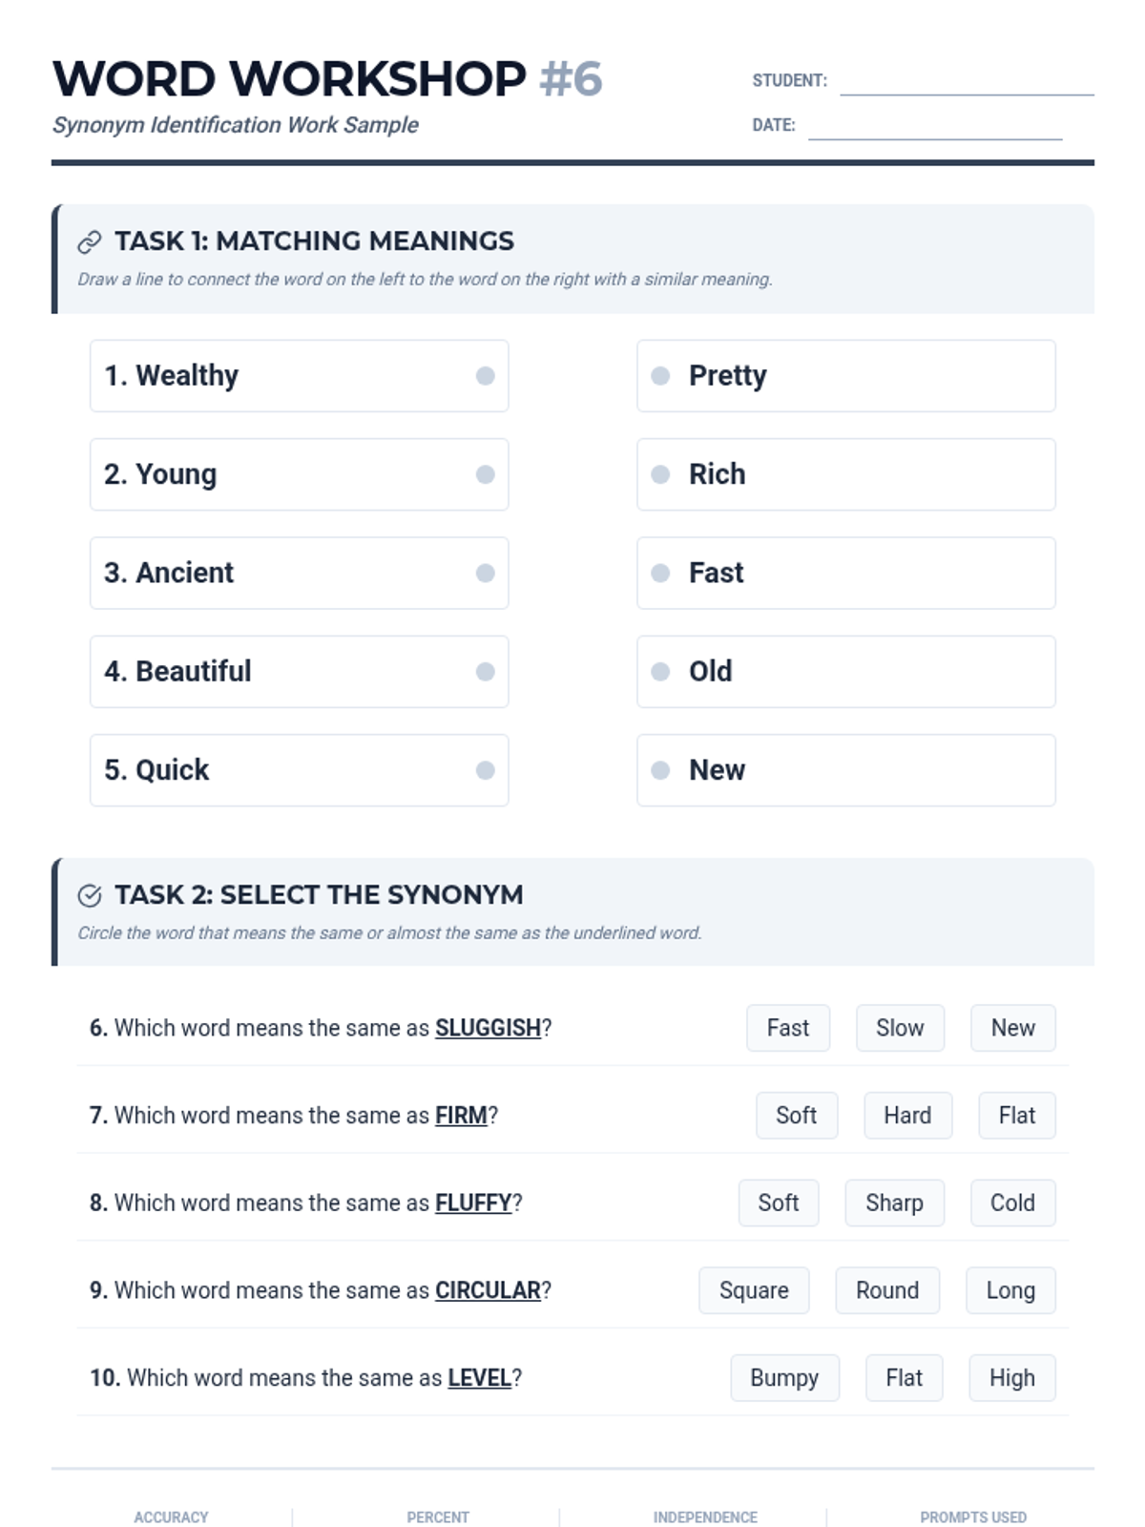Choose Round for the CIRCULAR question

click(x=886, y=1290)
